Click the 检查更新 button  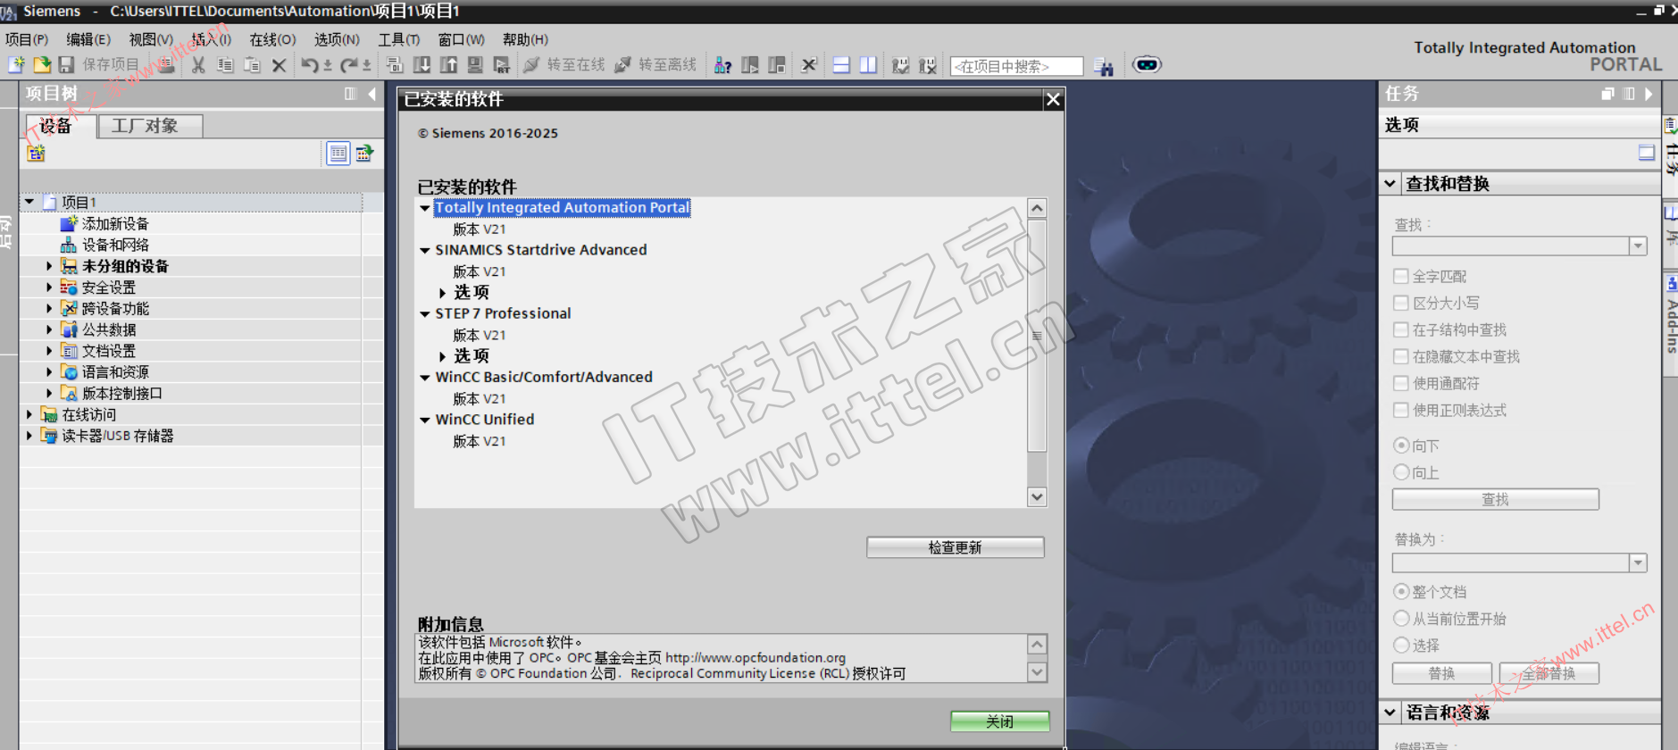pos(955,547)
